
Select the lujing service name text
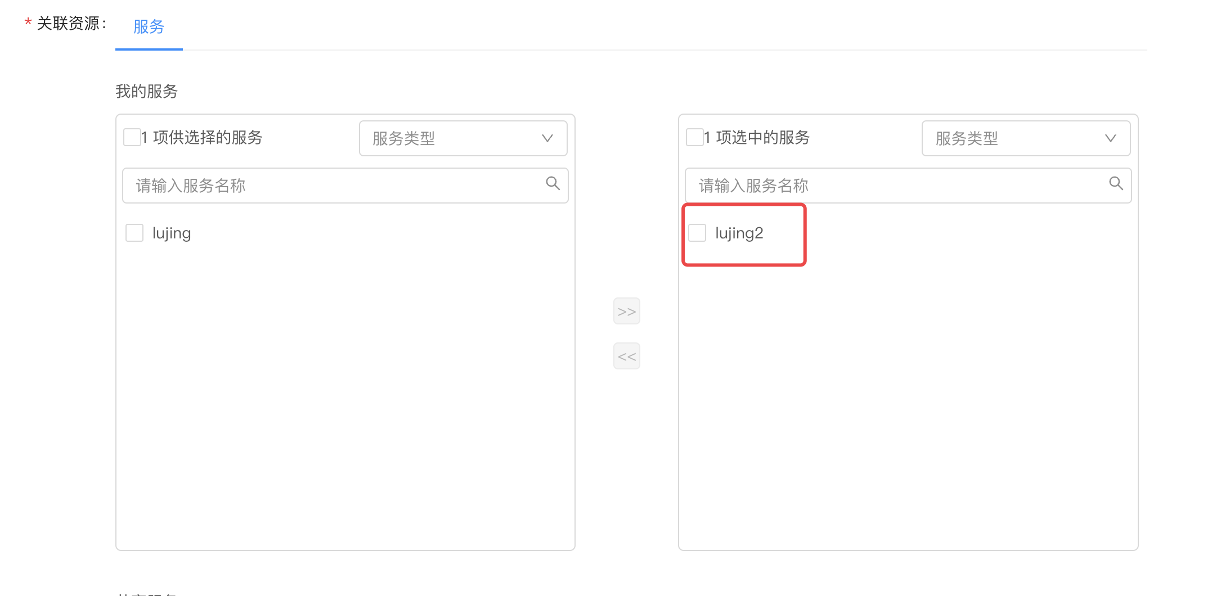pos(172,233)
